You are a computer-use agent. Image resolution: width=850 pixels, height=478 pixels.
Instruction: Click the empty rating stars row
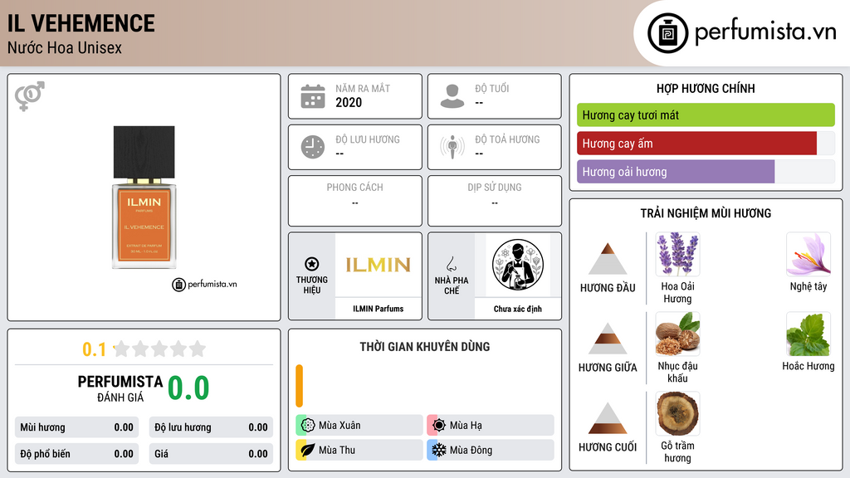[x=159, y=349]
